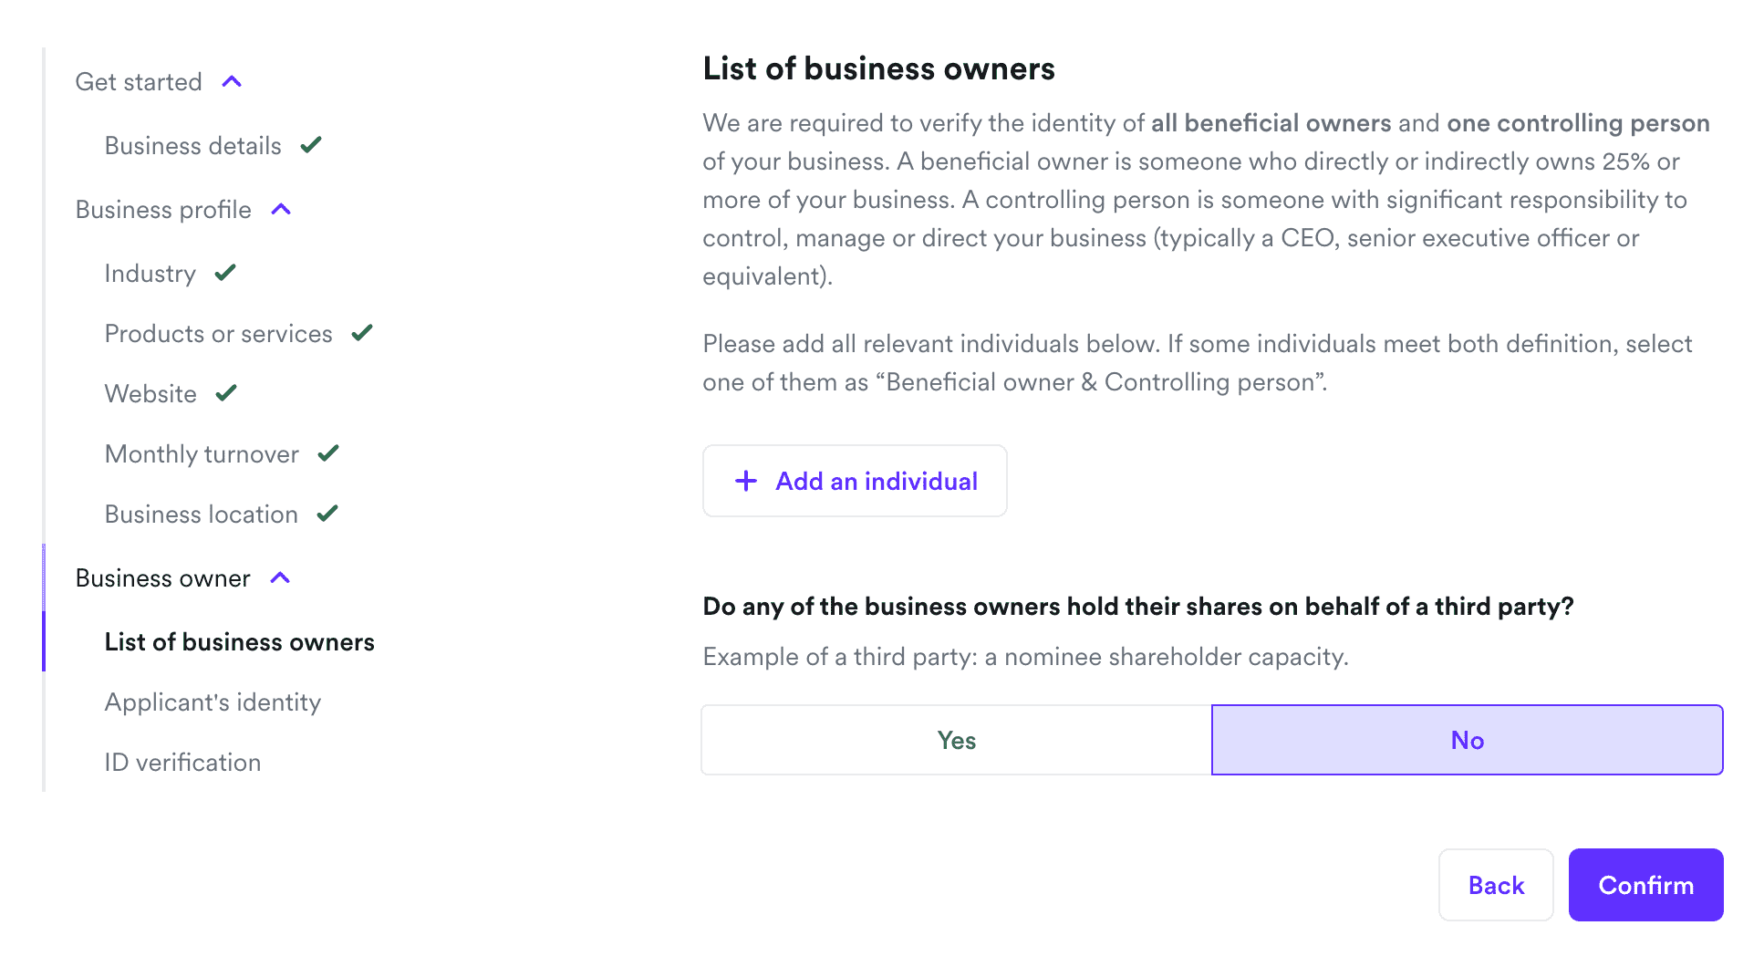This screenshot has height=967, width=1764.
Task: Click the plus icon in Add an individual
Action: (x=746, y=481)
